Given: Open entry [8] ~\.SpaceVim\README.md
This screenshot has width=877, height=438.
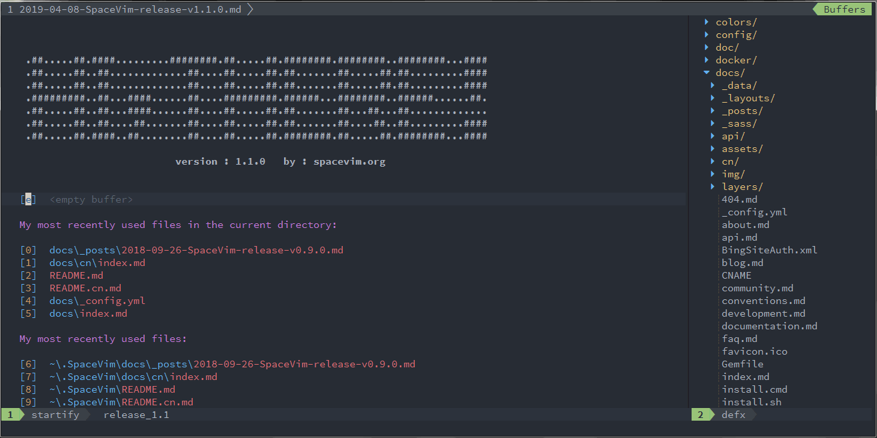Looking at the screenshot, I should [97, 389].
